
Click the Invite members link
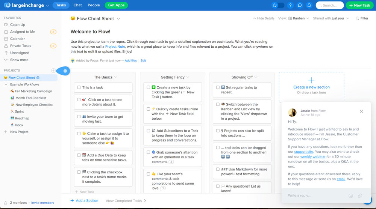click(43, 203)
